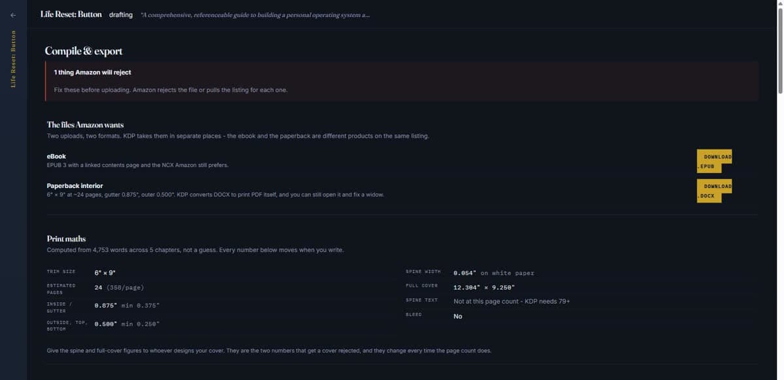Select the vertical Life Reset: Button sidebar label

click(x=13, y=59)
